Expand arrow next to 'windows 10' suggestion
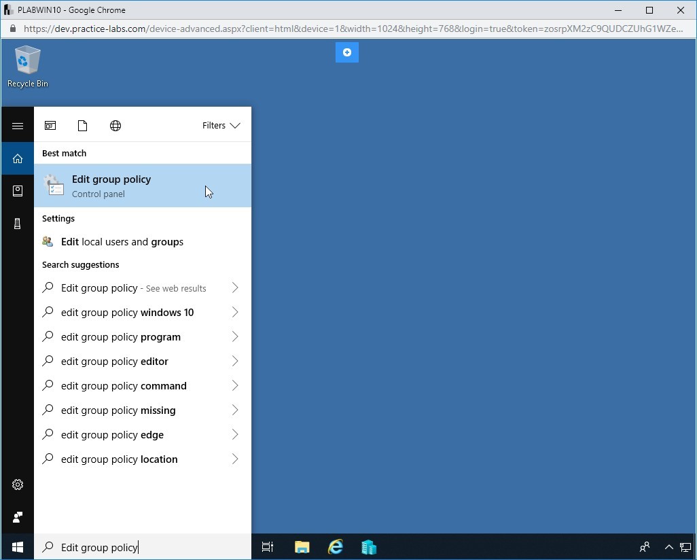 235,312
